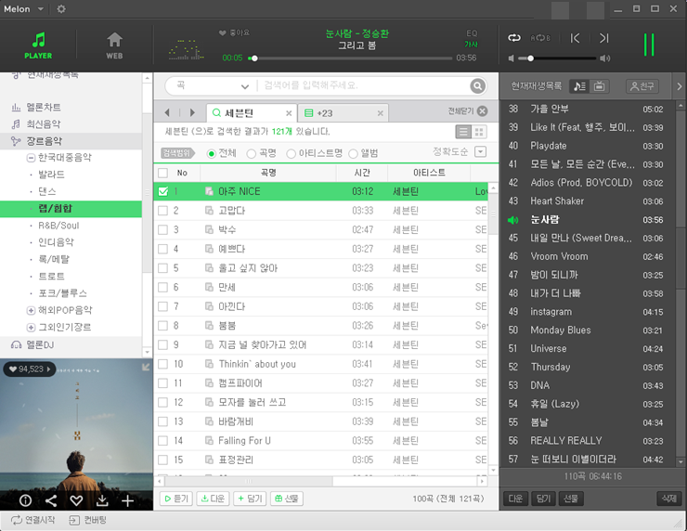Viewport: 687px width, 531px height.
Task: Select the 전체 search scope radio
Action: (x=211, y=153)
